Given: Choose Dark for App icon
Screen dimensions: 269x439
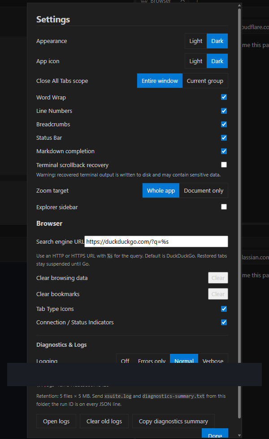Looking at the screenshot, I should [217, 61].
